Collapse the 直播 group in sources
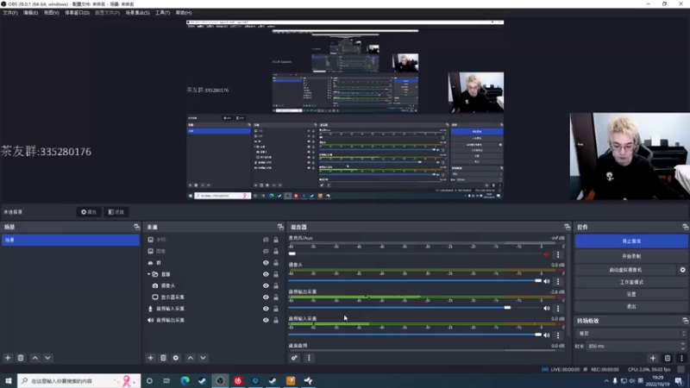The image size is (690, 388). tap(148, 274)
